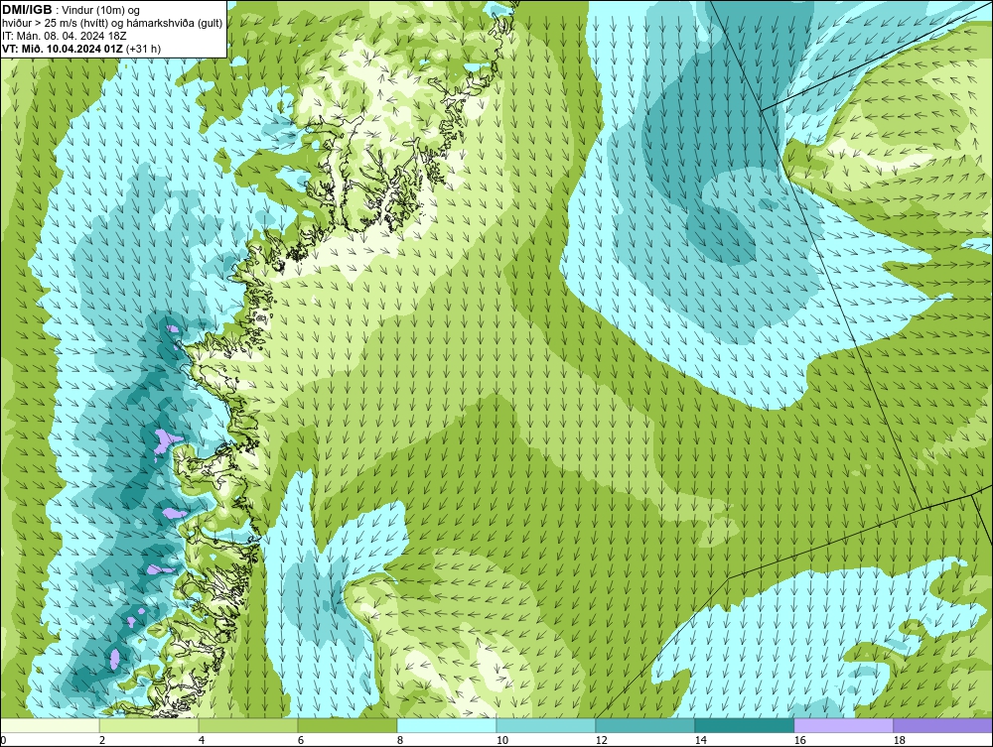Click the teal 12–14 m/s legend swatch
Viewport: 993px width, 747px height.
click(645, 725)
